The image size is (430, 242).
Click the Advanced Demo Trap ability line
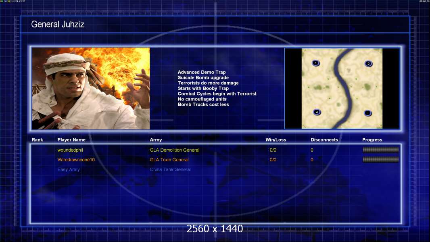202,72
